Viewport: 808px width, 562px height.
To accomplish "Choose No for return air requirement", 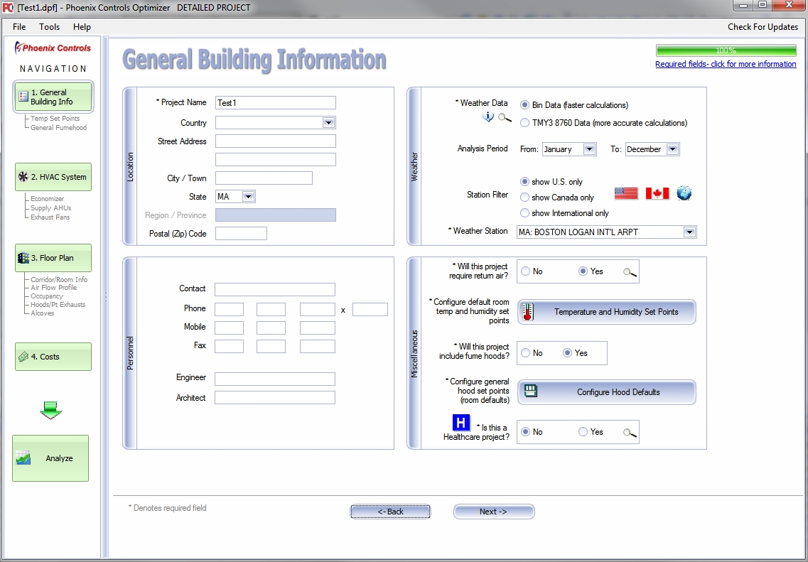I will [x=526, y=271].
